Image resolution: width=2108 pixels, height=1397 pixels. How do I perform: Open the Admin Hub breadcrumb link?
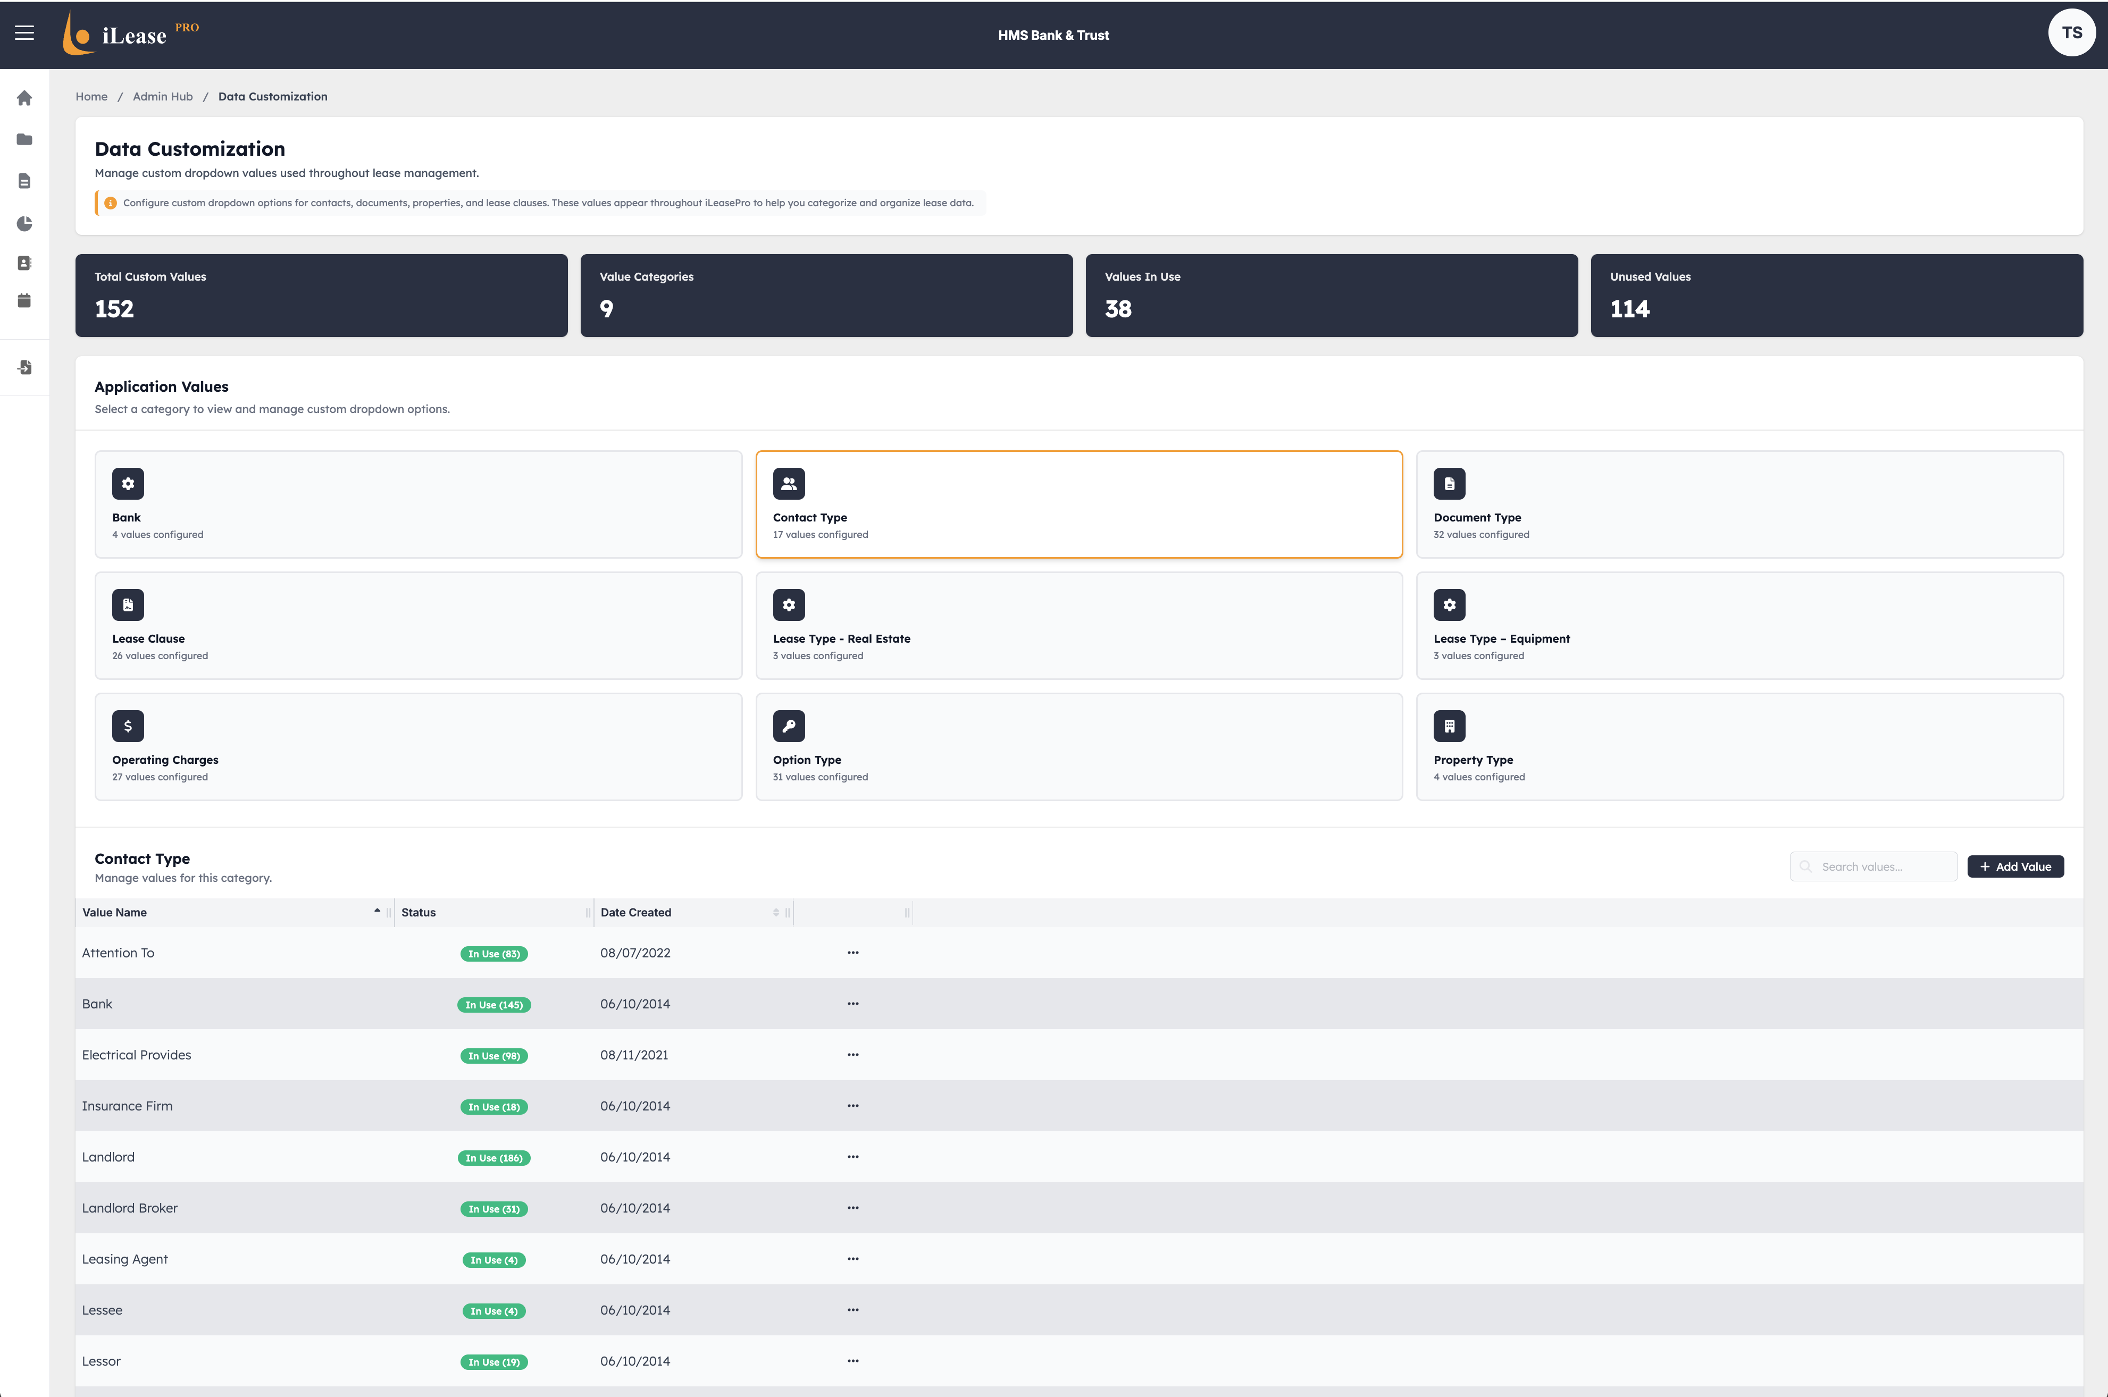pyautogui.click(x=162, y=96)
